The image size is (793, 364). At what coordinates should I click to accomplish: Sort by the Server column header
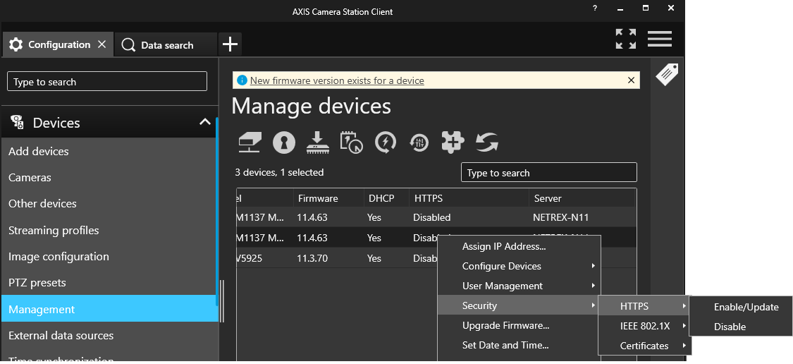[x=582, y=198]
